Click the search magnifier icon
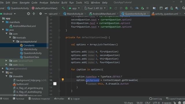 [x=184, y=8]
